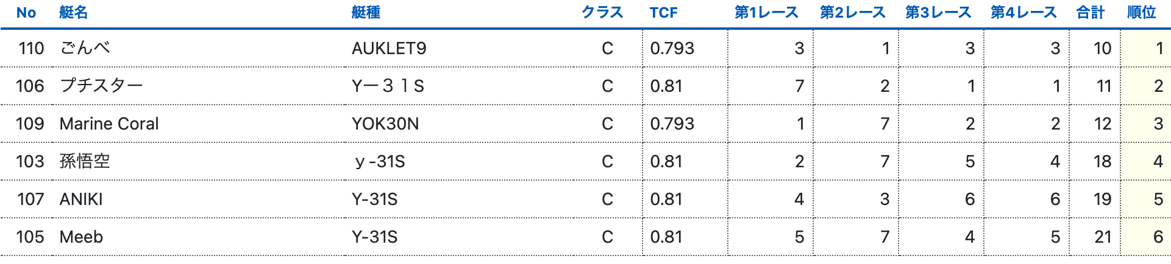Sort table by the No column header

(x=26, y=13)
